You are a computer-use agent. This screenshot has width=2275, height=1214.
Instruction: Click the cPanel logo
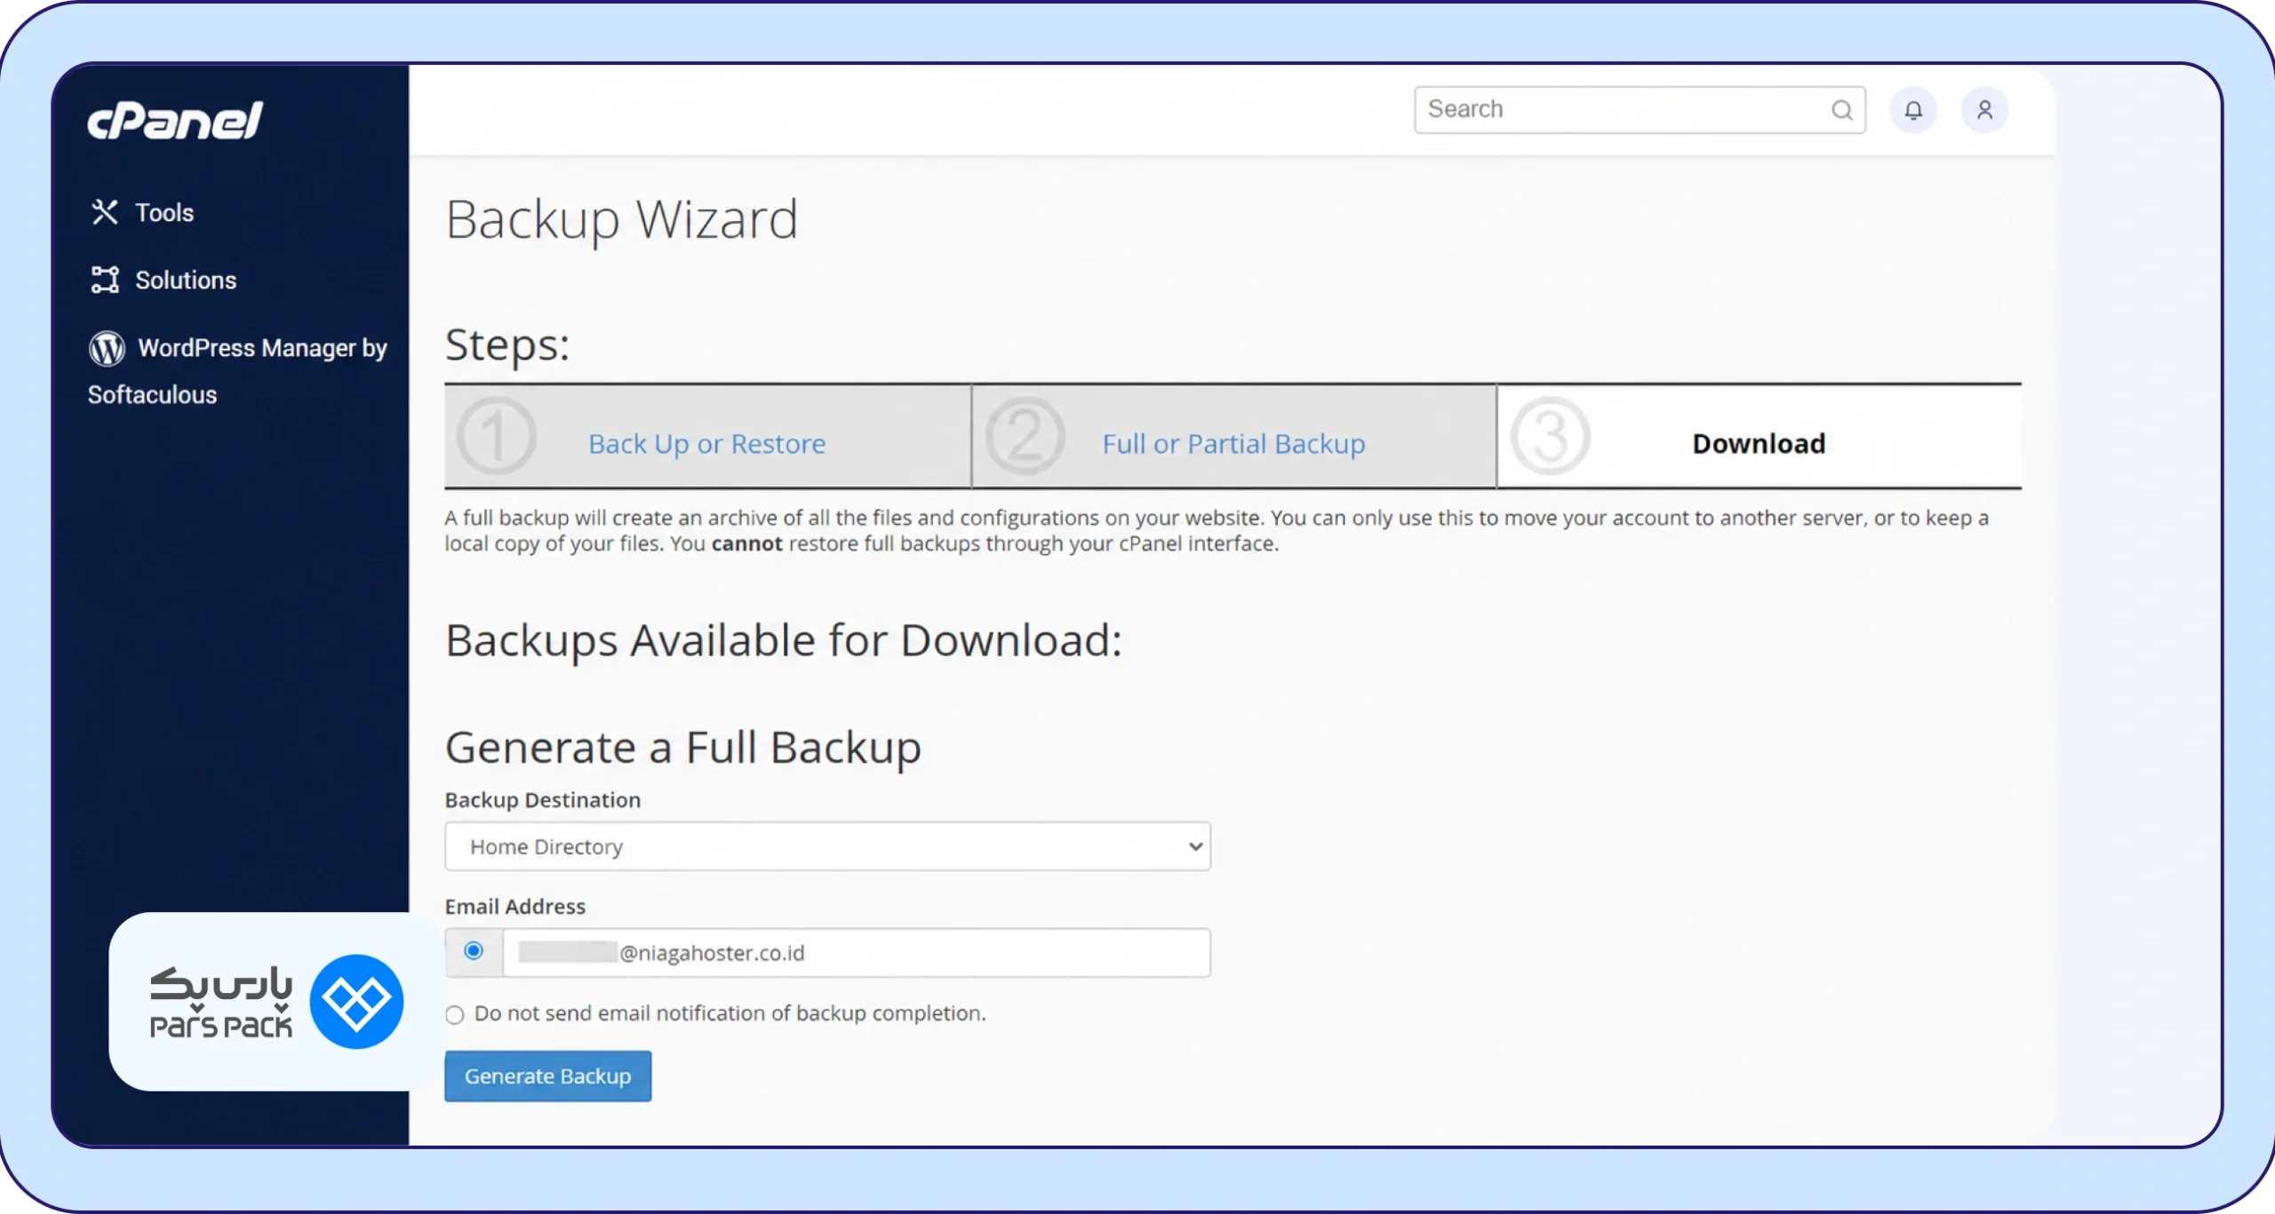point(175,121)
